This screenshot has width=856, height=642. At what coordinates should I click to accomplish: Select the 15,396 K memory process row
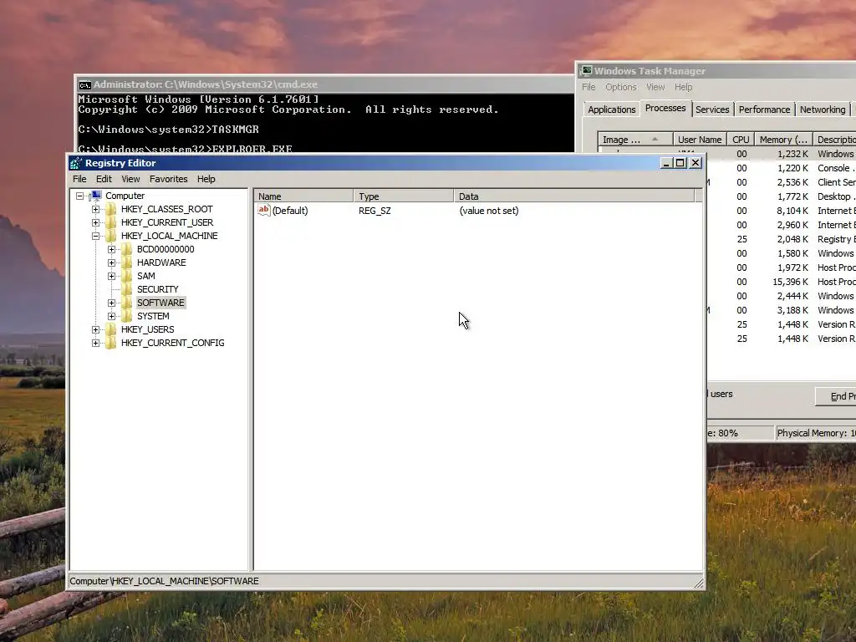click(782, 282)
